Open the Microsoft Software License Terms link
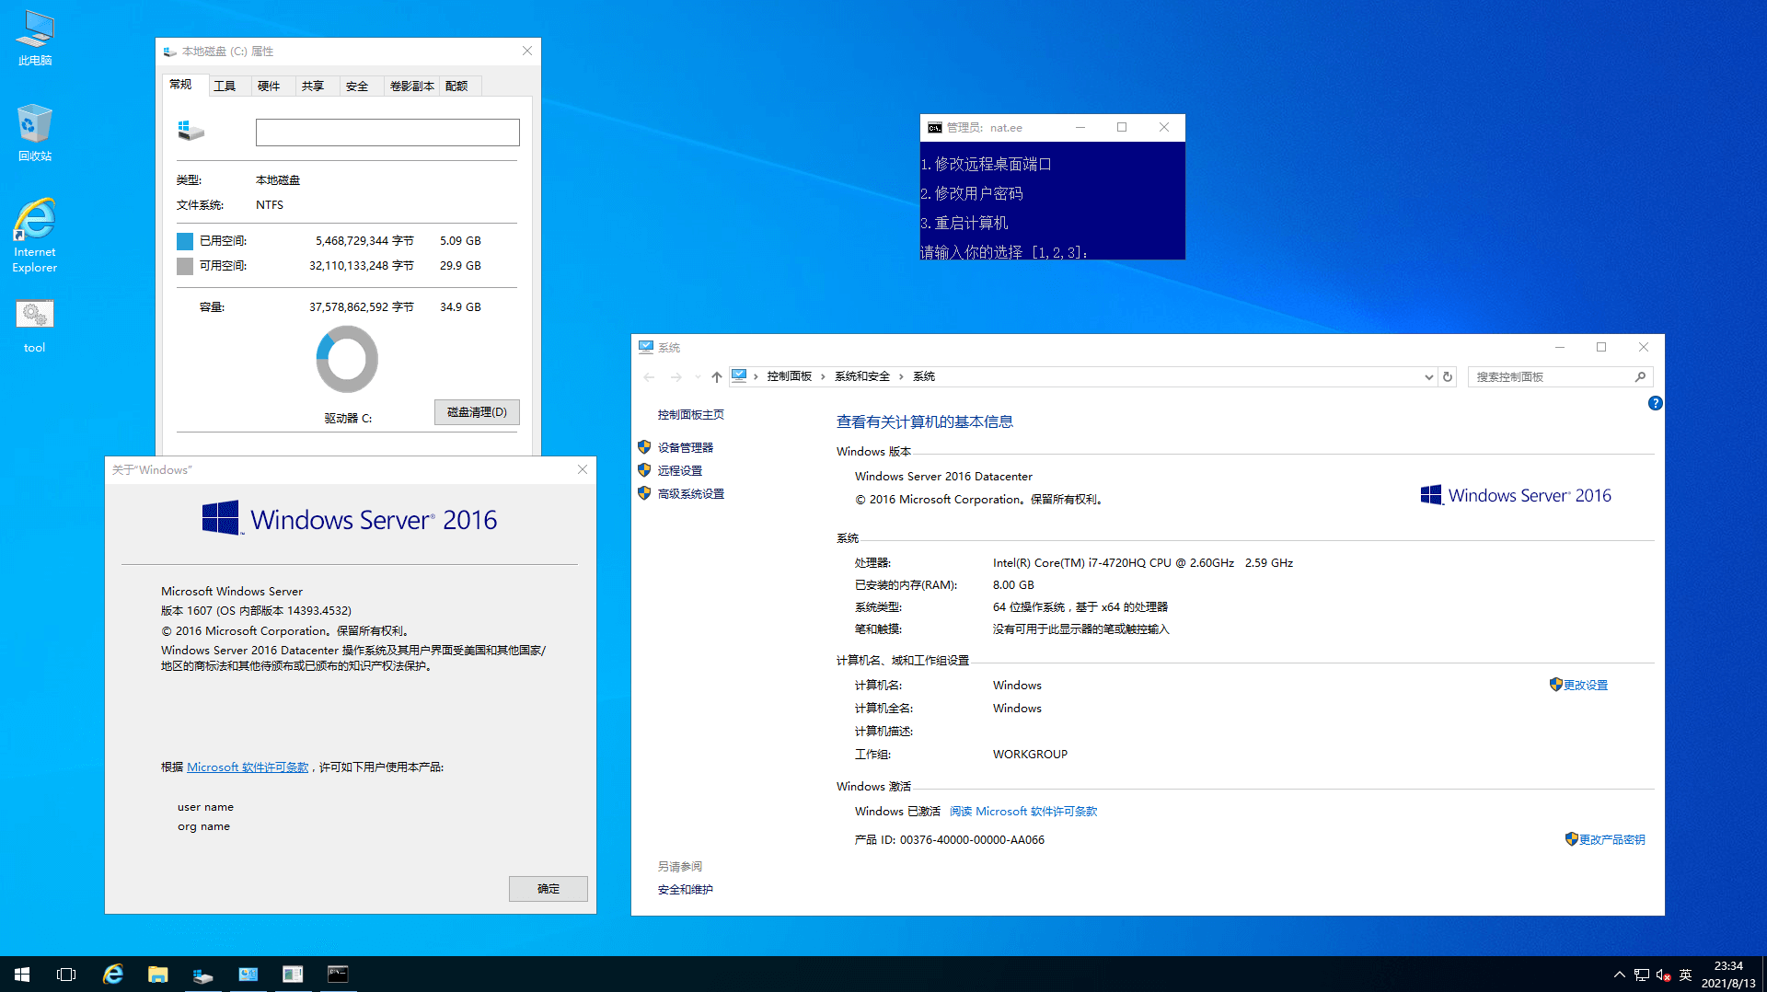Viewport: 1767px width, 992px height. click(x=248, y=767)
